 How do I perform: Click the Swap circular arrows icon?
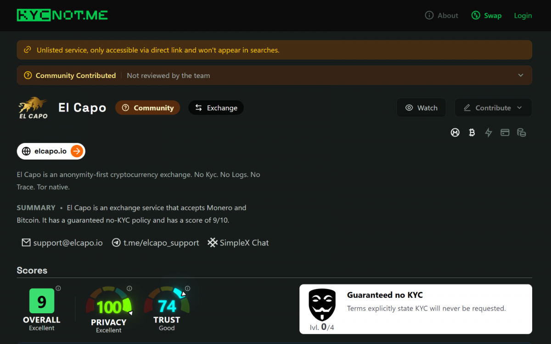(476, 16)
